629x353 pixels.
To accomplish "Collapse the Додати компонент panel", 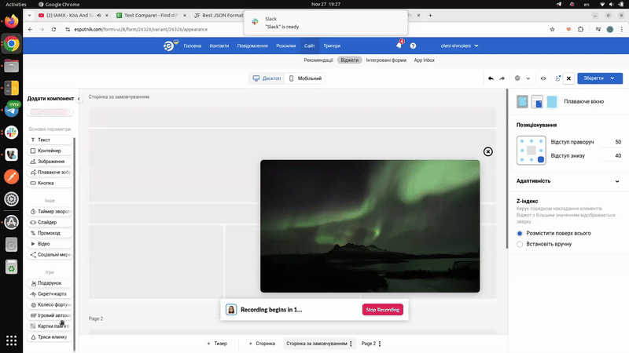I will [x=79, y=99].
